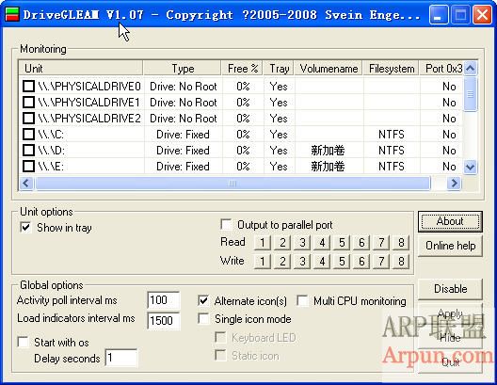This screenshot has width=497, height=385.
Task: Open the About dialog
Action: click(x=450, y=221)
